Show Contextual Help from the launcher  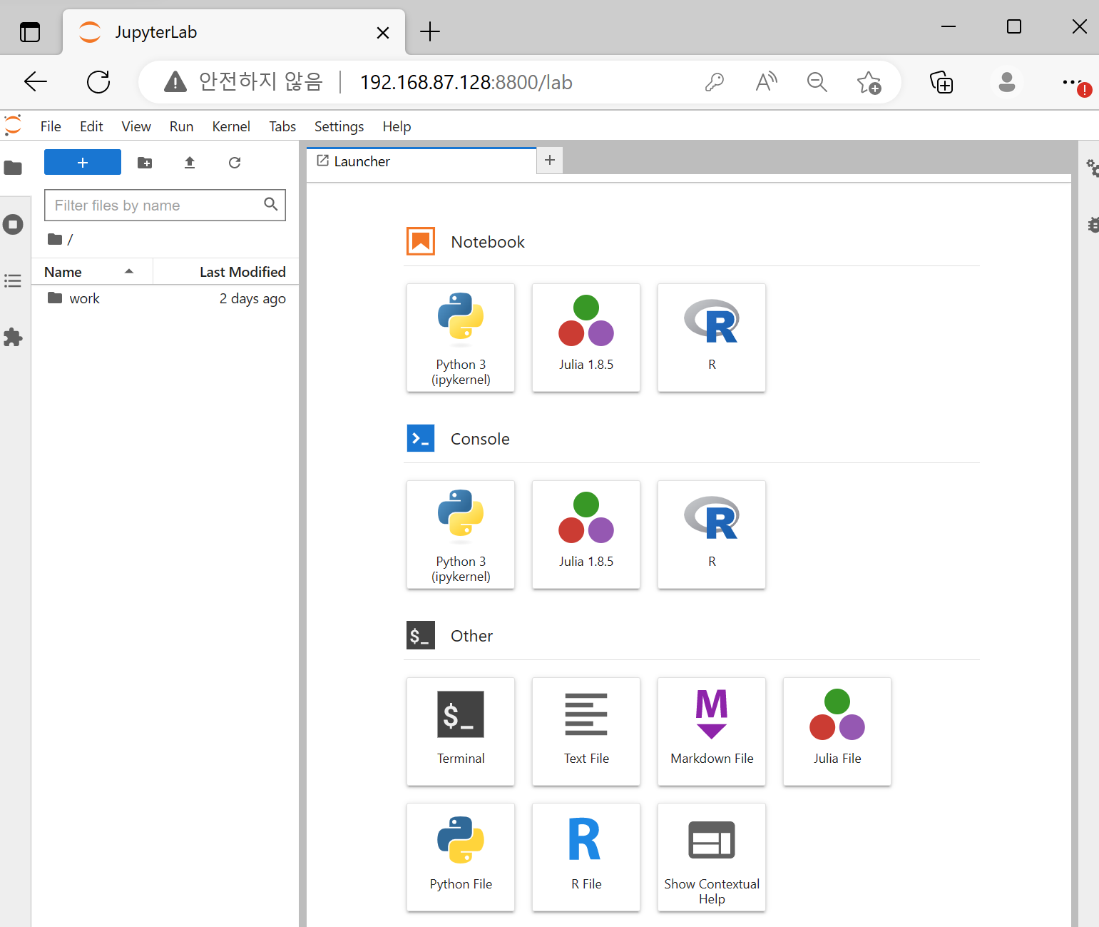coord(711,857)
